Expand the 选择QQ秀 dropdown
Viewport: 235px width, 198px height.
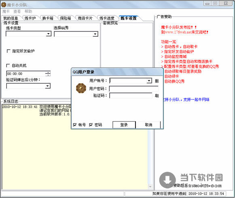point(95,34)
